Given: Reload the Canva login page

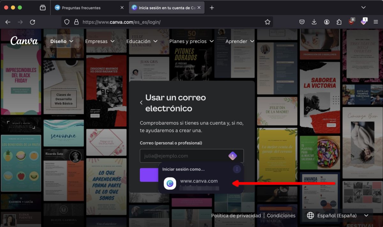Looking at the screenshot, I should 32,22.
